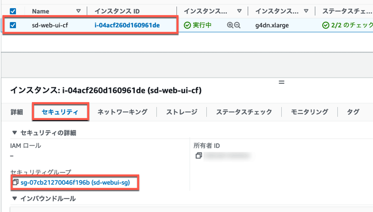Open security group sg-07cb21270046f196b (sd-webui-sg) link
Image resolution: width=373 pixels, height=212 pixels.
click(x=75, y=182)
